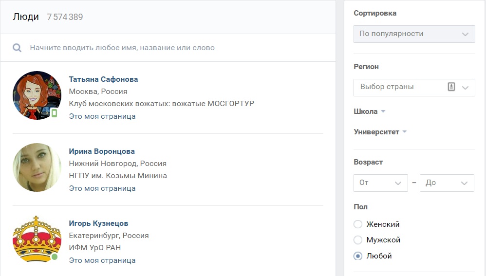Click Это моя страница under Ирина Воронцова
This screenshot has width=486, height=276.
[102, 188]
